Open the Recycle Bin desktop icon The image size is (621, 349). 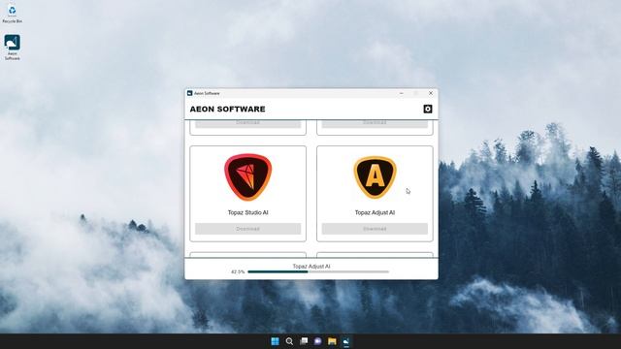pyautogui.click(x=13, y=14)
